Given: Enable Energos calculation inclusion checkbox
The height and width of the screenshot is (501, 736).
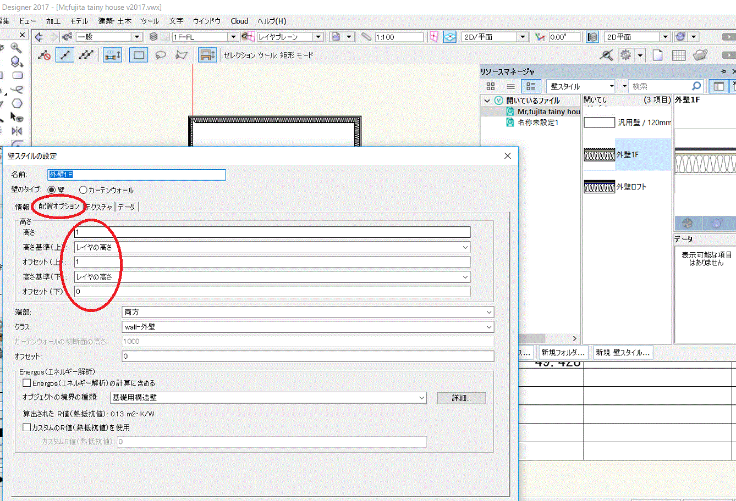Looking at the screenshot, I should coord(26,383).
